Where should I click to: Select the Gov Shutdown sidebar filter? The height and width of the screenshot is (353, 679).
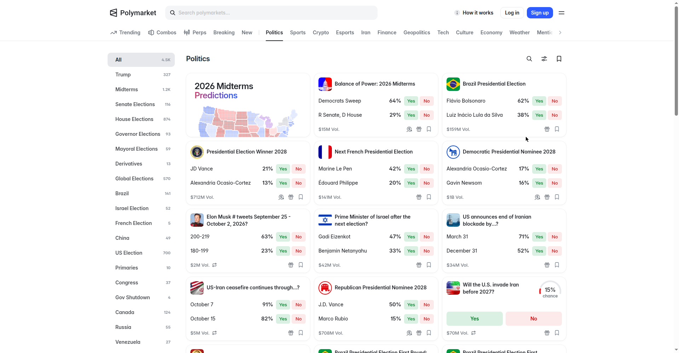141,297
